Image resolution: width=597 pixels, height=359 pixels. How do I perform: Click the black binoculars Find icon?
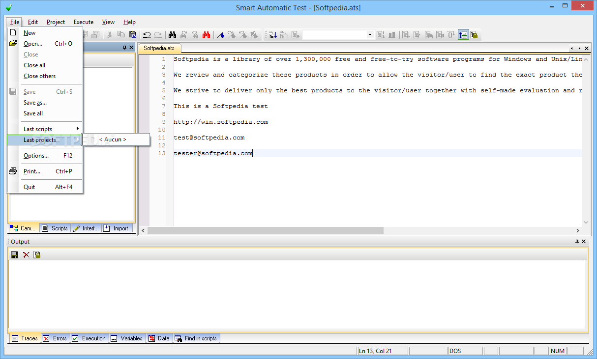coord(172,34)
